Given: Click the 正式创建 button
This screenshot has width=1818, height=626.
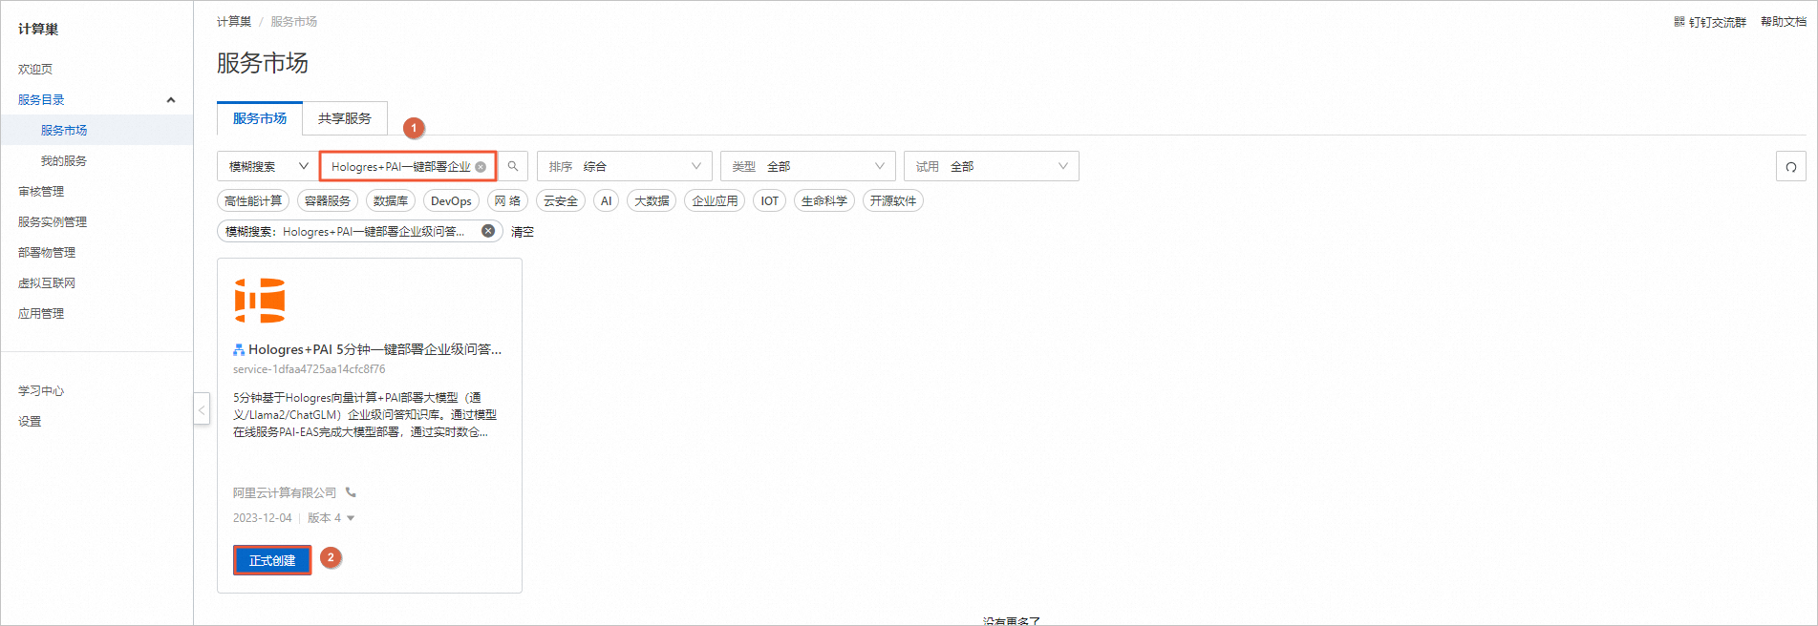Looking at the screenshot, I should click(x=272, y=560).
